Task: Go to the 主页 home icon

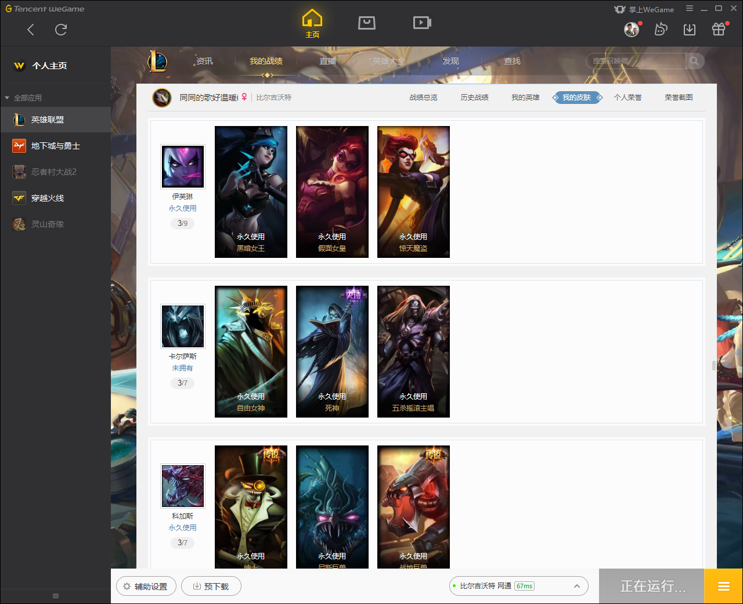Action: 312,23
